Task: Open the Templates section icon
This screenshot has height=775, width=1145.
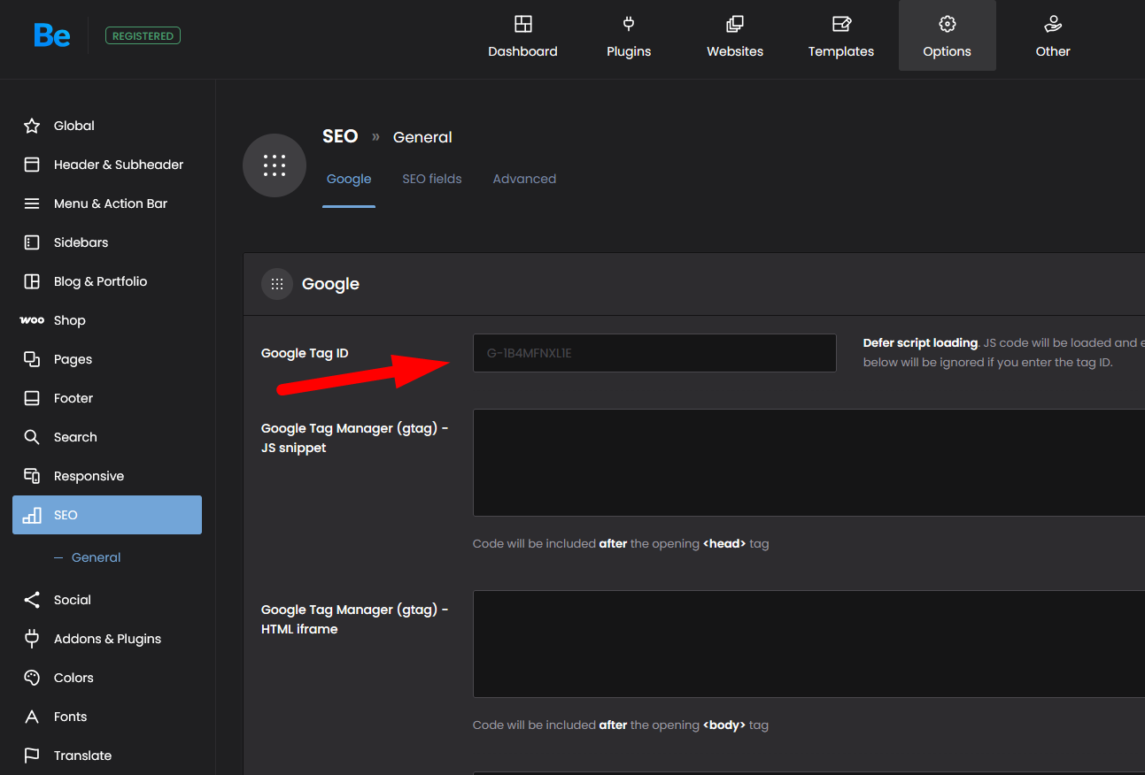Action: (840, 24)
